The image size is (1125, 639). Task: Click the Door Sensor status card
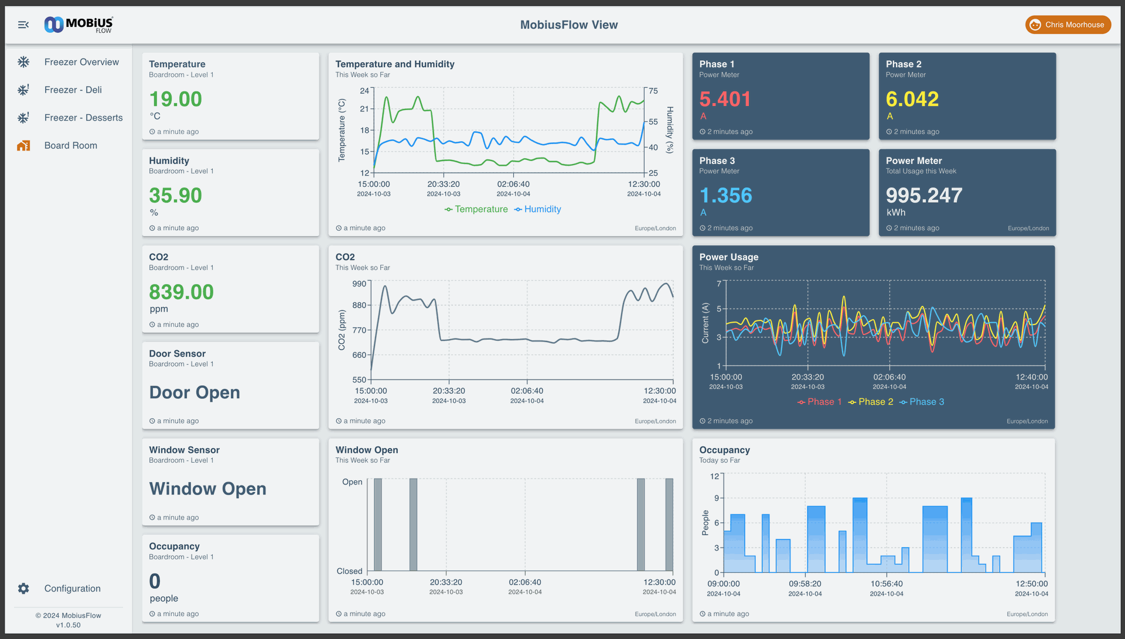point(230,385)
